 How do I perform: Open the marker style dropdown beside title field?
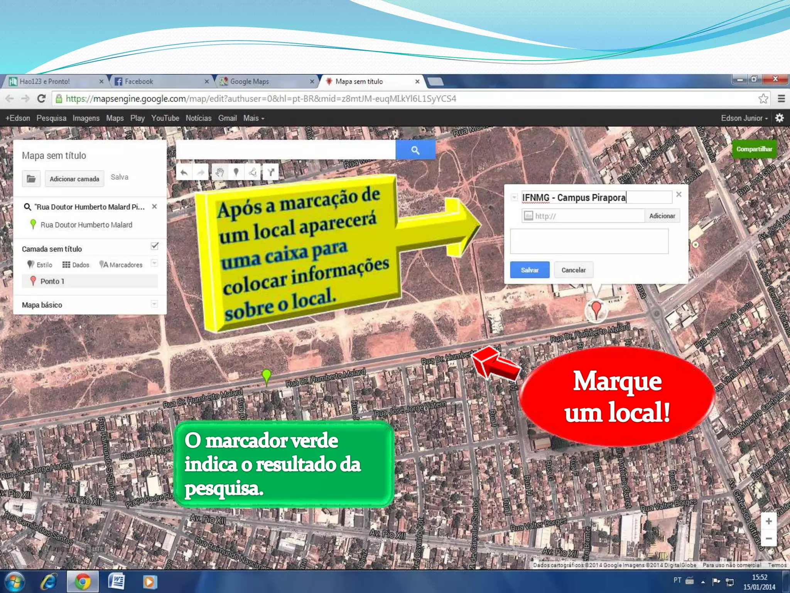click(514, 197)
